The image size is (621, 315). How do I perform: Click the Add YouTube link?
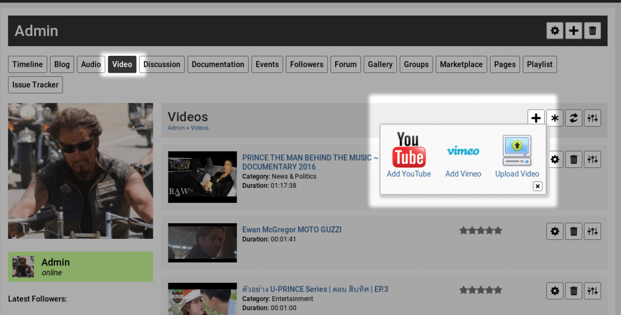pyautogui.click(x=409, y=174)
